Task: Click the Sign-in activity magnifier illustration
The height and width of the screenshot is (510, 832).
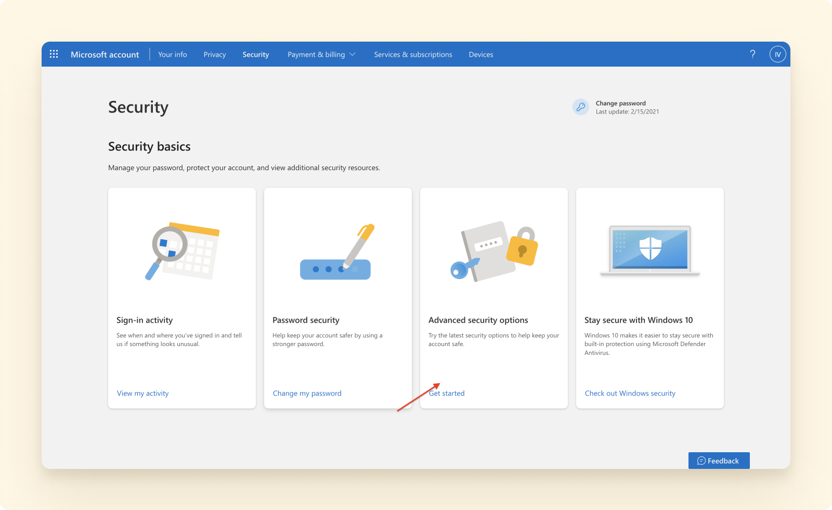Action: (182, 251)
